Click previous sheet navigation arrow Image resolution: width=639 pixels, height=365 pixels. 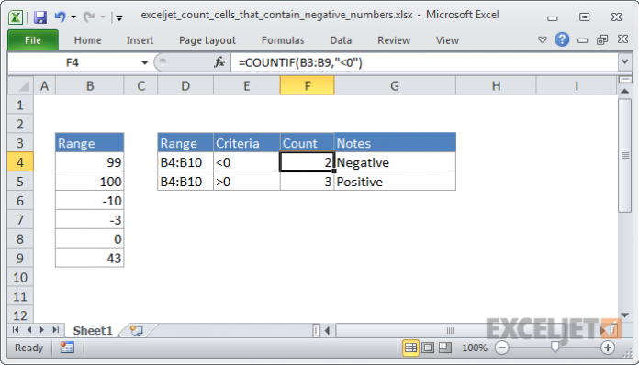point(29,330)
